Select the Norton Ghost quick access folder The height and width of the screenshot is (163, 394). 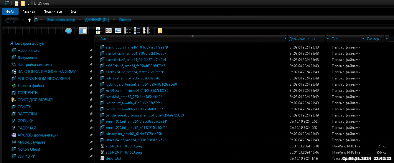coord(29,149)
